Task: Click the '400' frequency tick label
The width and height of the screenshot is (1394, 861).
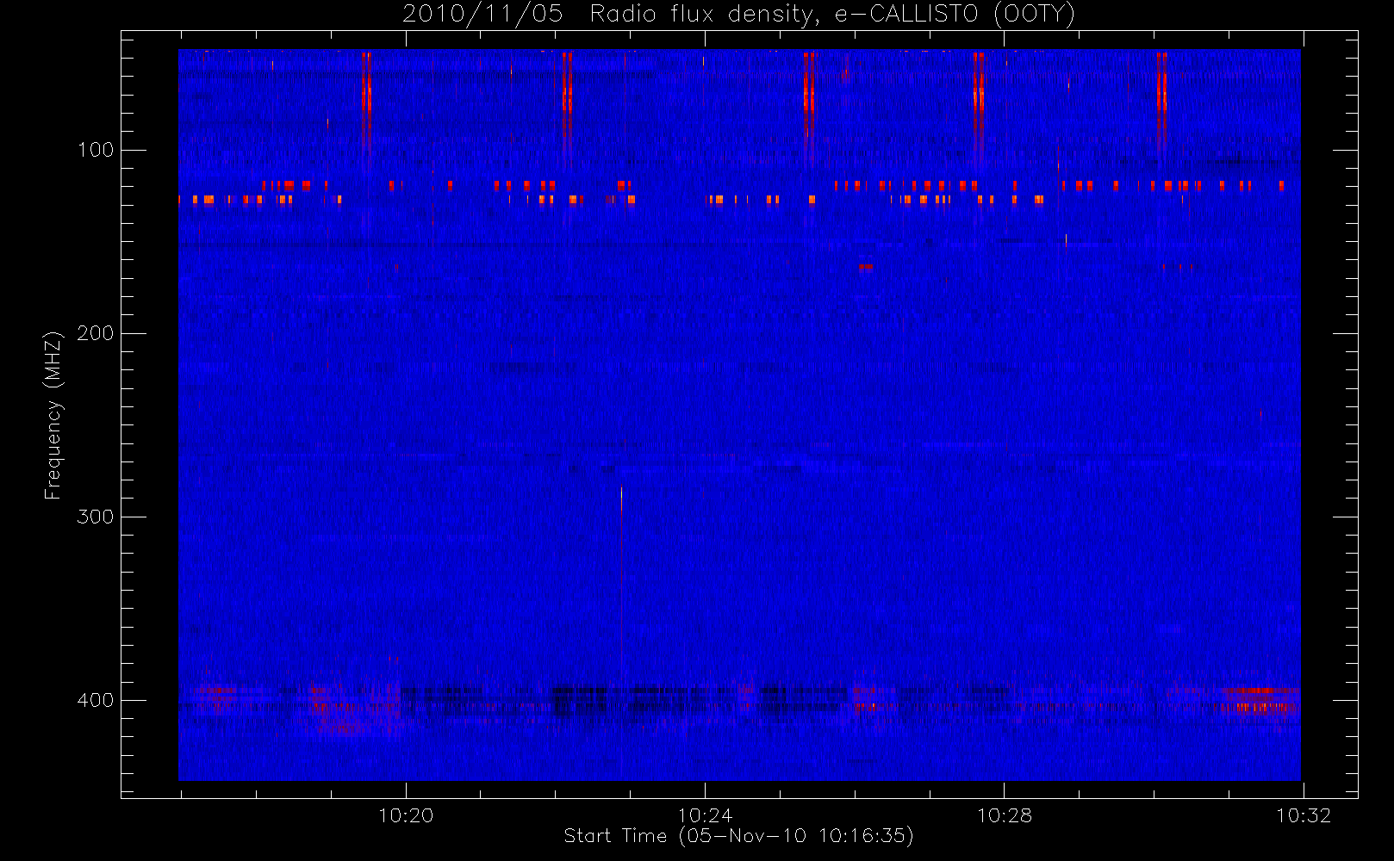Action: pyautogui.click(x=96, y=700)
